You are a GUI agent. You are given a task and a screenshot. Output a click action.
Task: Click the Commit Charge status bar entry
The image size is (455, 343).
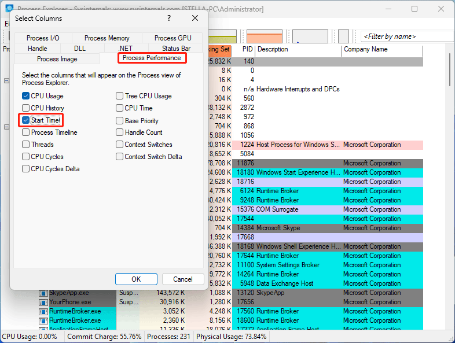coord(104,337)
